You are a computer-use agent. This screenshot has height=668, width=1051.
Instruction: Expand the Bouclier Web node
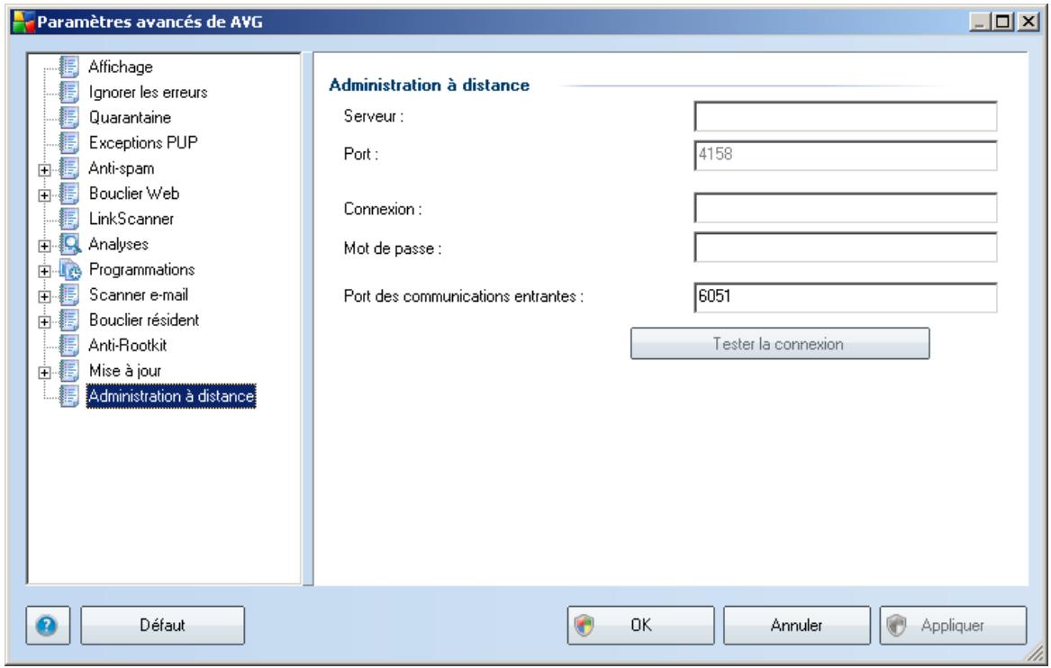click(x=44, y=195)
